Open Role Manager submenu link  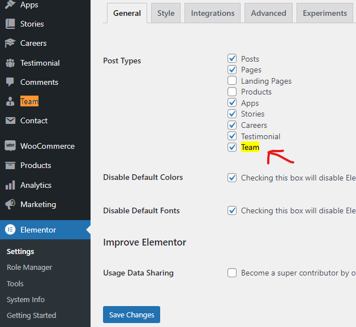29,268
